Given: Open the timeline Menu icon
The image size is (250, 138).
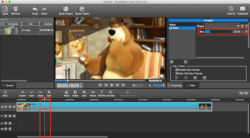Looking at the screenshot, I should tap(5, 93).
